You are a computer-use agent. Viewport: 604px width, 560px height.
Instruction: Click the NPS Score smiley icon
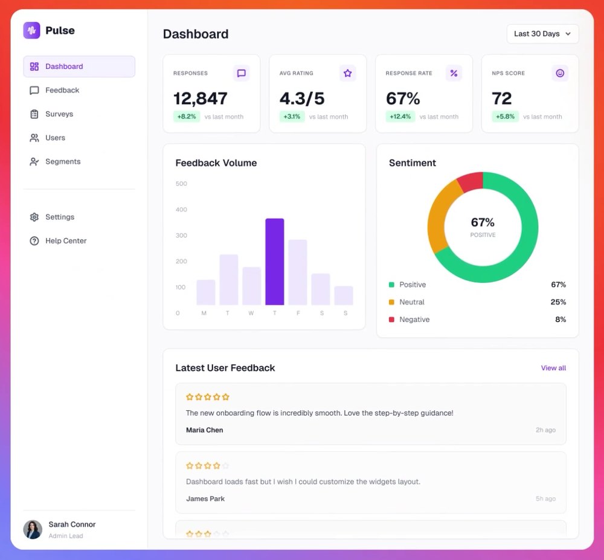click(560, 73)
